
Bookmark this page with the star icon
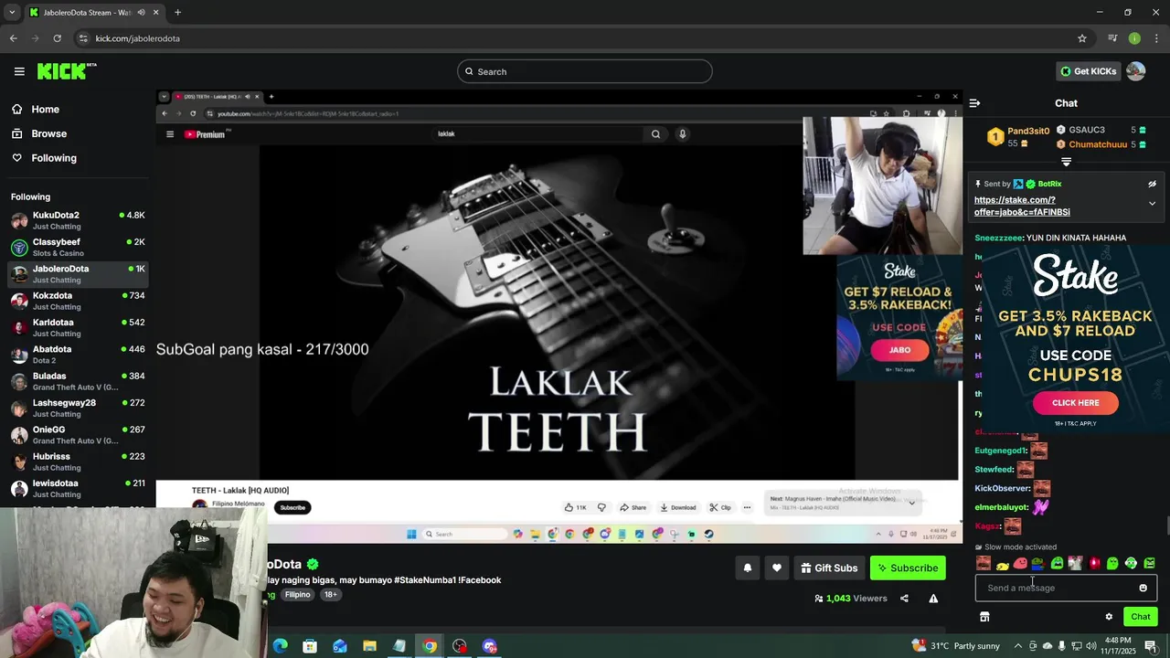1082,38
